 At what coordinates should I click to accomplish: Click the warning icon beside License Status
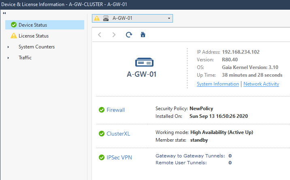pyautogui.click(x=14, y=36)
